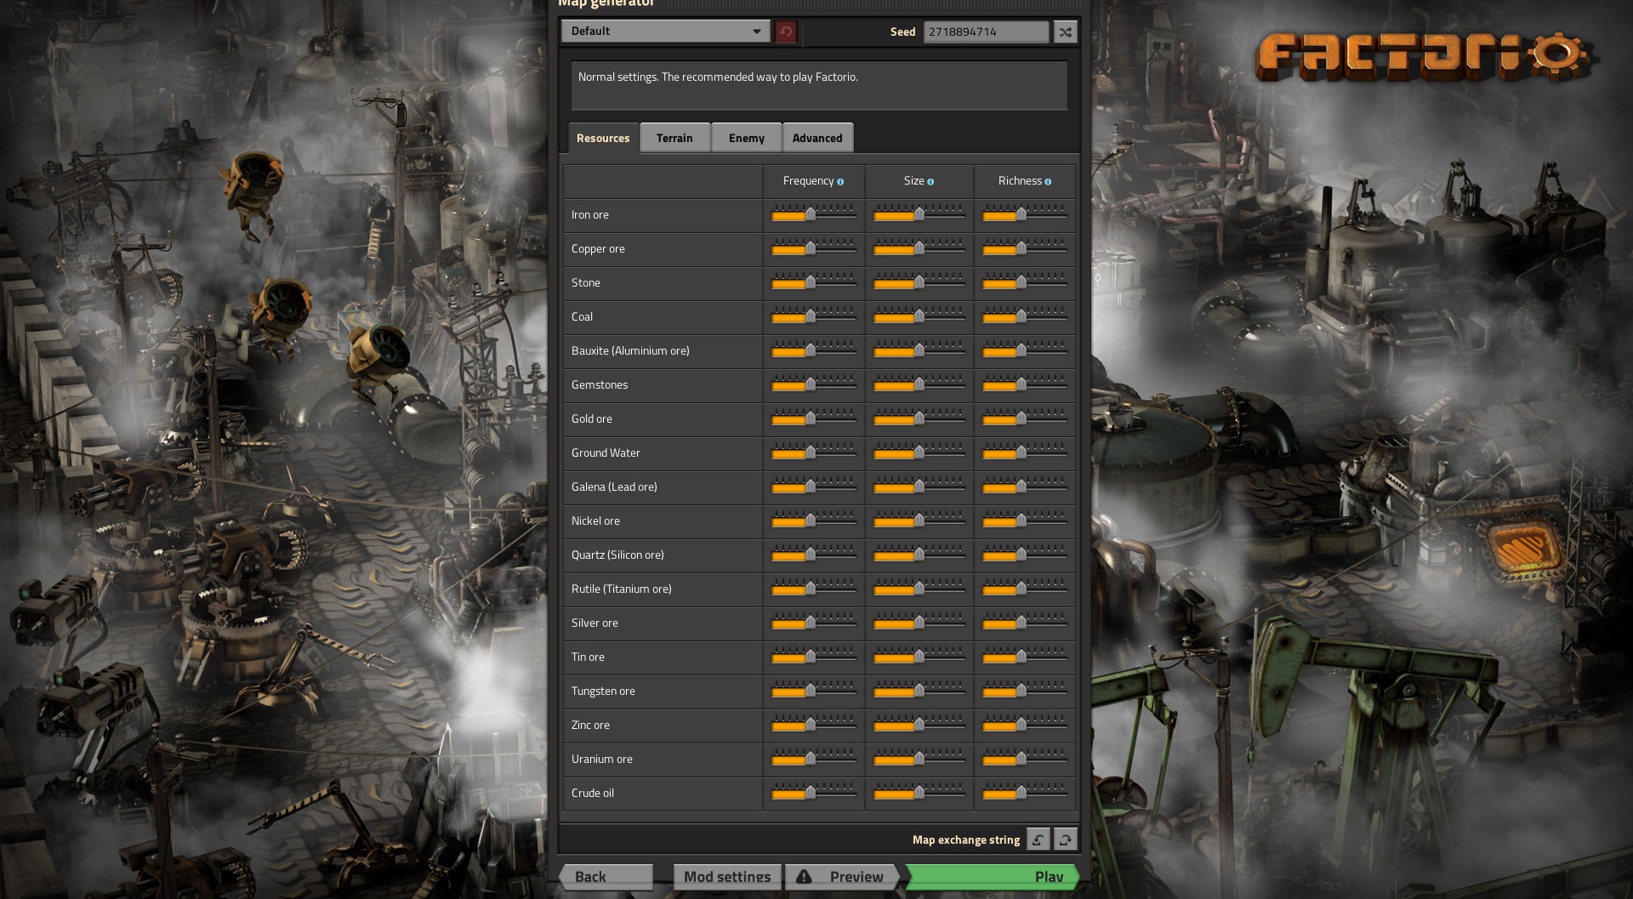The width and height of the screenshot is (1633, 899).
Task: Click the Coal row label
Action: click(x=582, y=317)
